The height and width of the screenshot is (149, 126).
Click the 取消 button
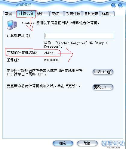pos(87,143)
